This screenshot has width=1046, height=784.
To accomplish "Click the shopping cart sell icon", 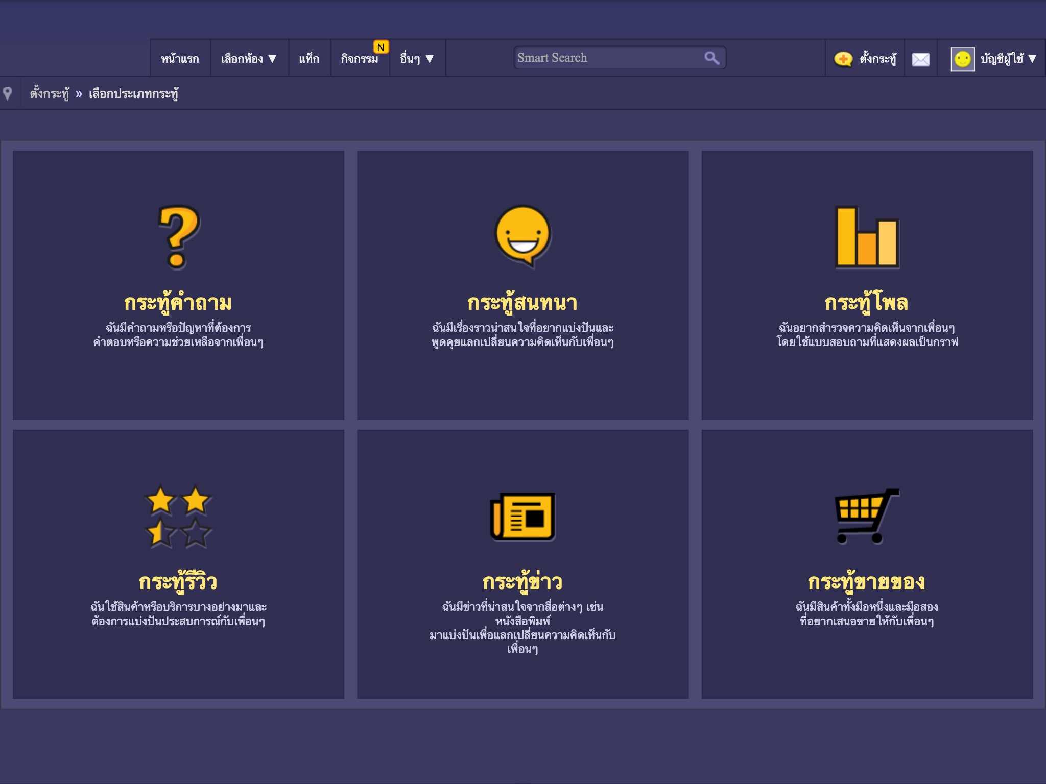I will pos(867,516).
